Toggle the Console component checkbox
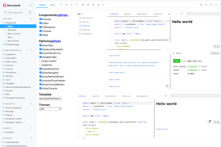Image resolution: width=221 pixels, height=147 pixels. coord(41,31)
